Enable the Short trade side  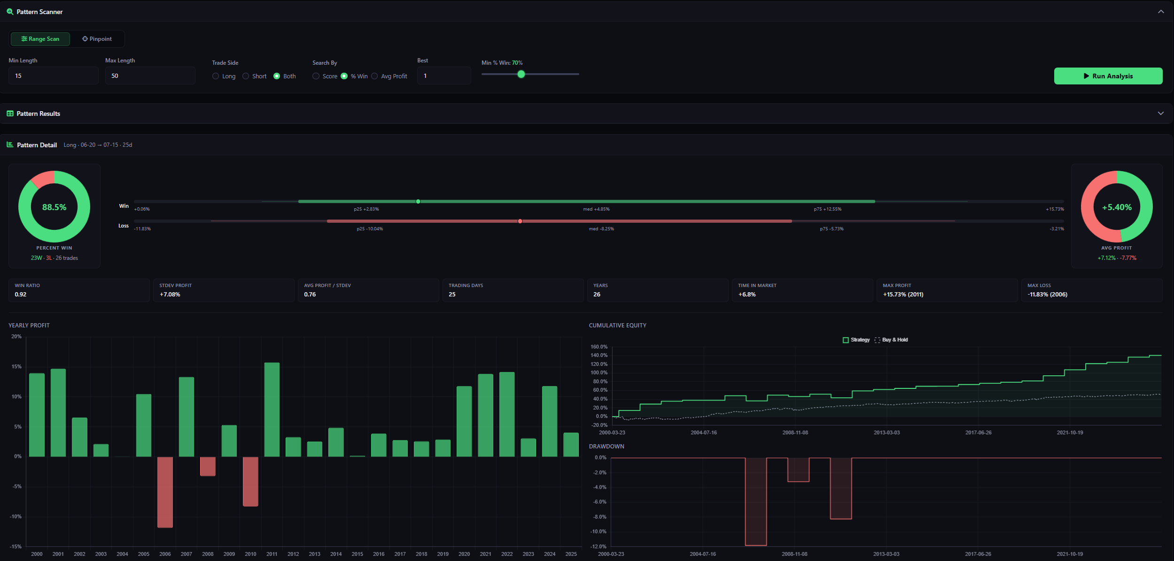[x=245, y=76]
